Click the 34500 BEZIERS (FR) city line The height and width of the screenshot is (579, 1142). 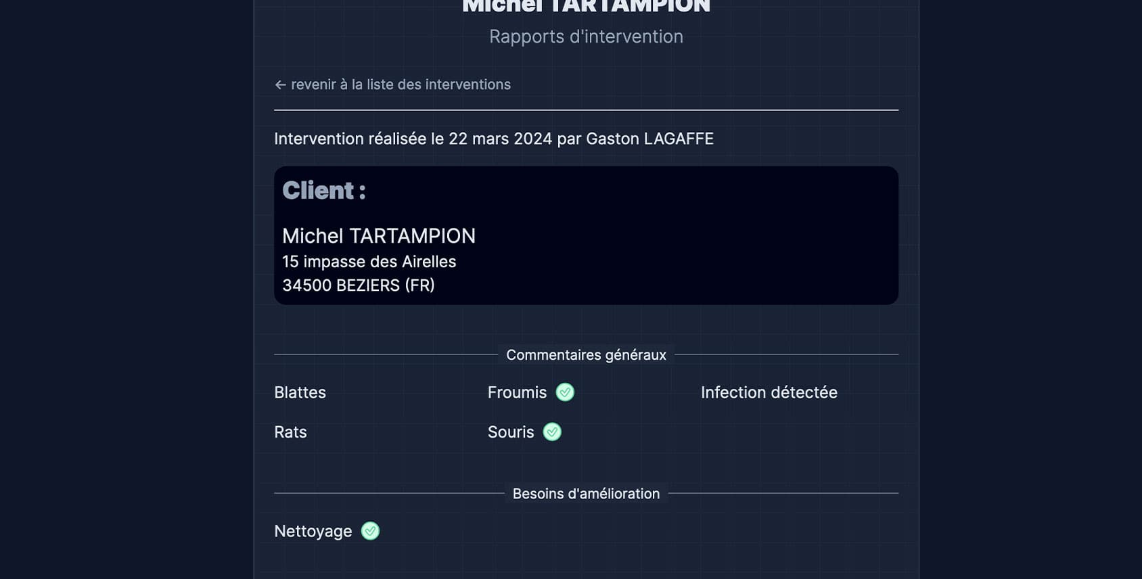click(x=358, y=285)
